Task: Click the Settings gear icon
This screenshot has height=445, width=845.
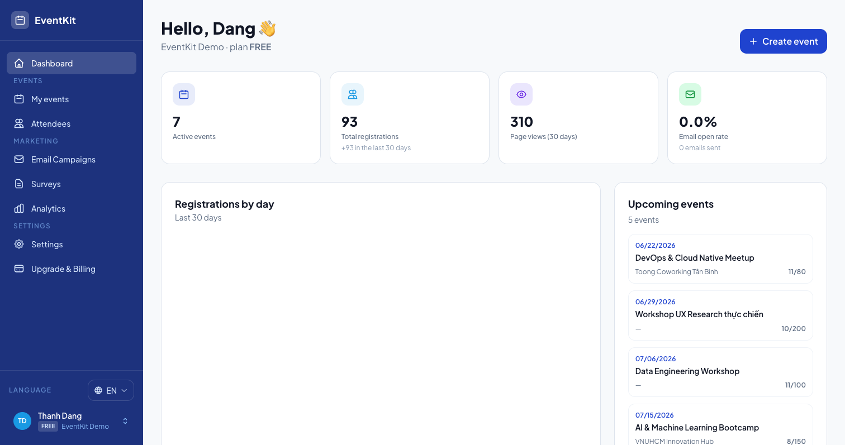Action: click(x=19, y=244)
